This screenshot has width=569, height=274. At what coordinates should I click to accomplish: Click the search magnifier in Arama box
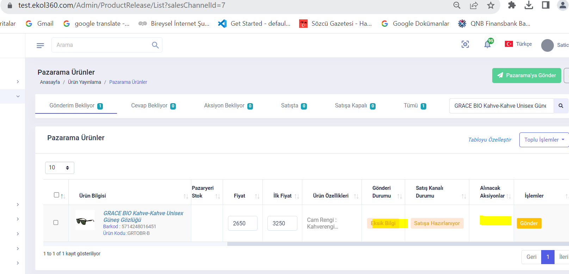pyautogui.click(x=155, y=45)
